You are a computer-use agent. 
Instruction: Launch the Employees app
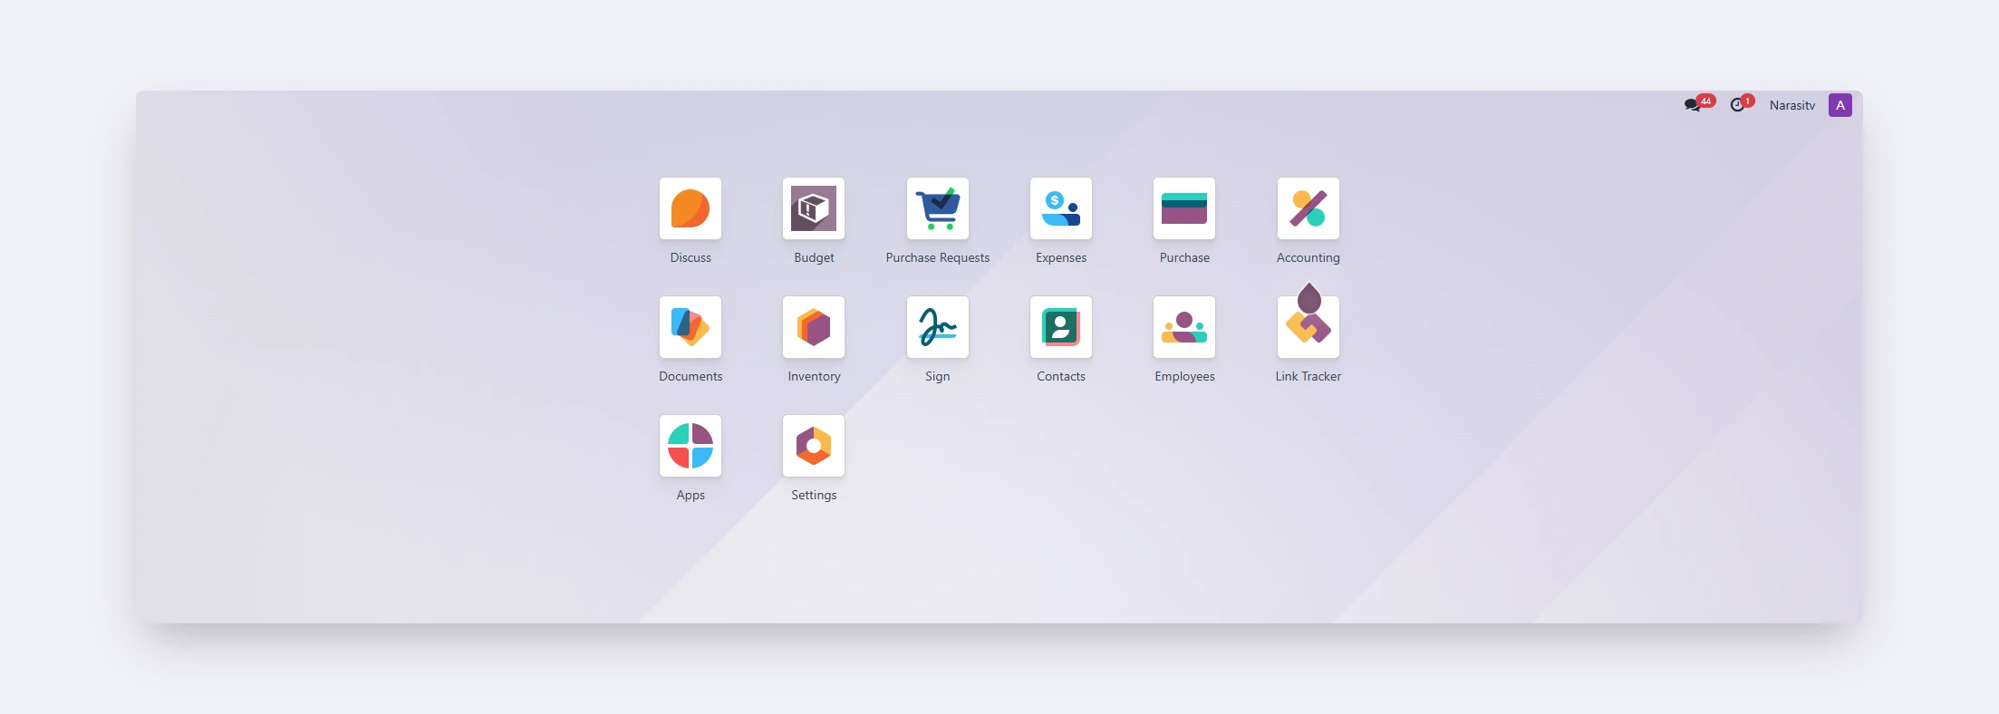(1183, 327)
